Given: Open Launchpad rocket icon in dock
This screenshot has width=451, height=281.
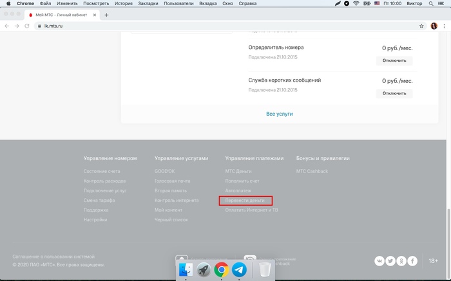Looking at the screenshot, I should click(x=204, y=269).
